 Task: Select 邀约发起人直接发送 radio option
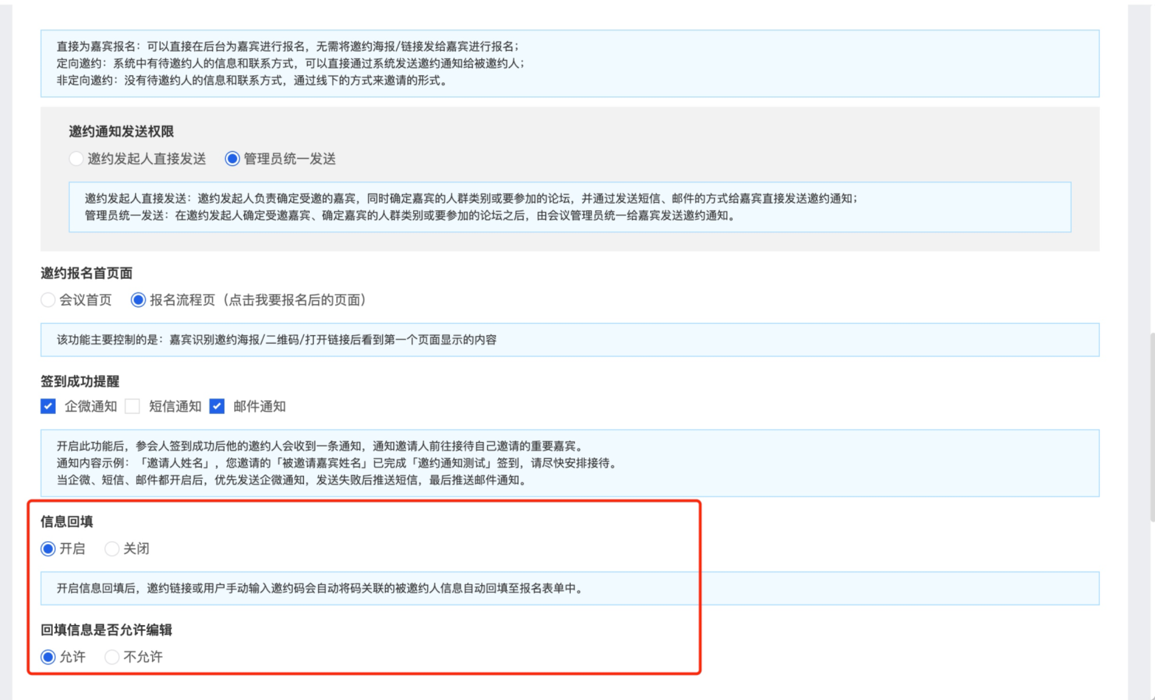click(x=76, y=159)
